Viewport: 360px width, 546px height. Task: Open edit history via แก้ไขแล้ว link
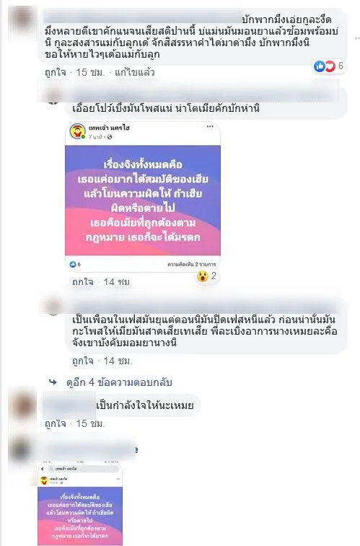(x=135, y=72)
